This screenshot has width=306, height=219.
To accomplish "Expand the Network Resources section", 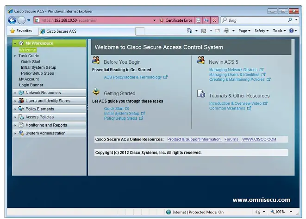I will pos(15,93).
